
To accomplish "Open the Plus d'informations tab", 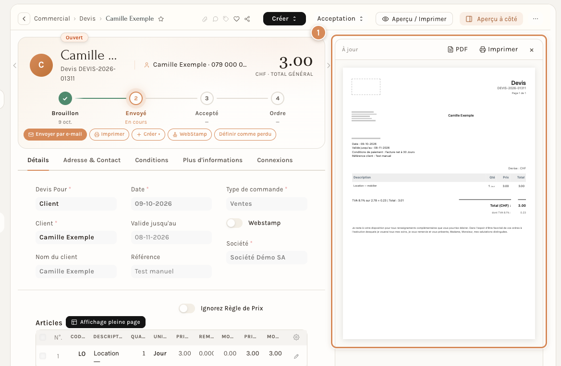I will coord(213,160).
